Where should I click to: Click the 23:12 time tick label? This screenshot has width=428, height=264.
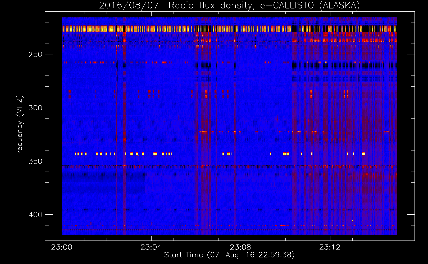pos(330,247)
